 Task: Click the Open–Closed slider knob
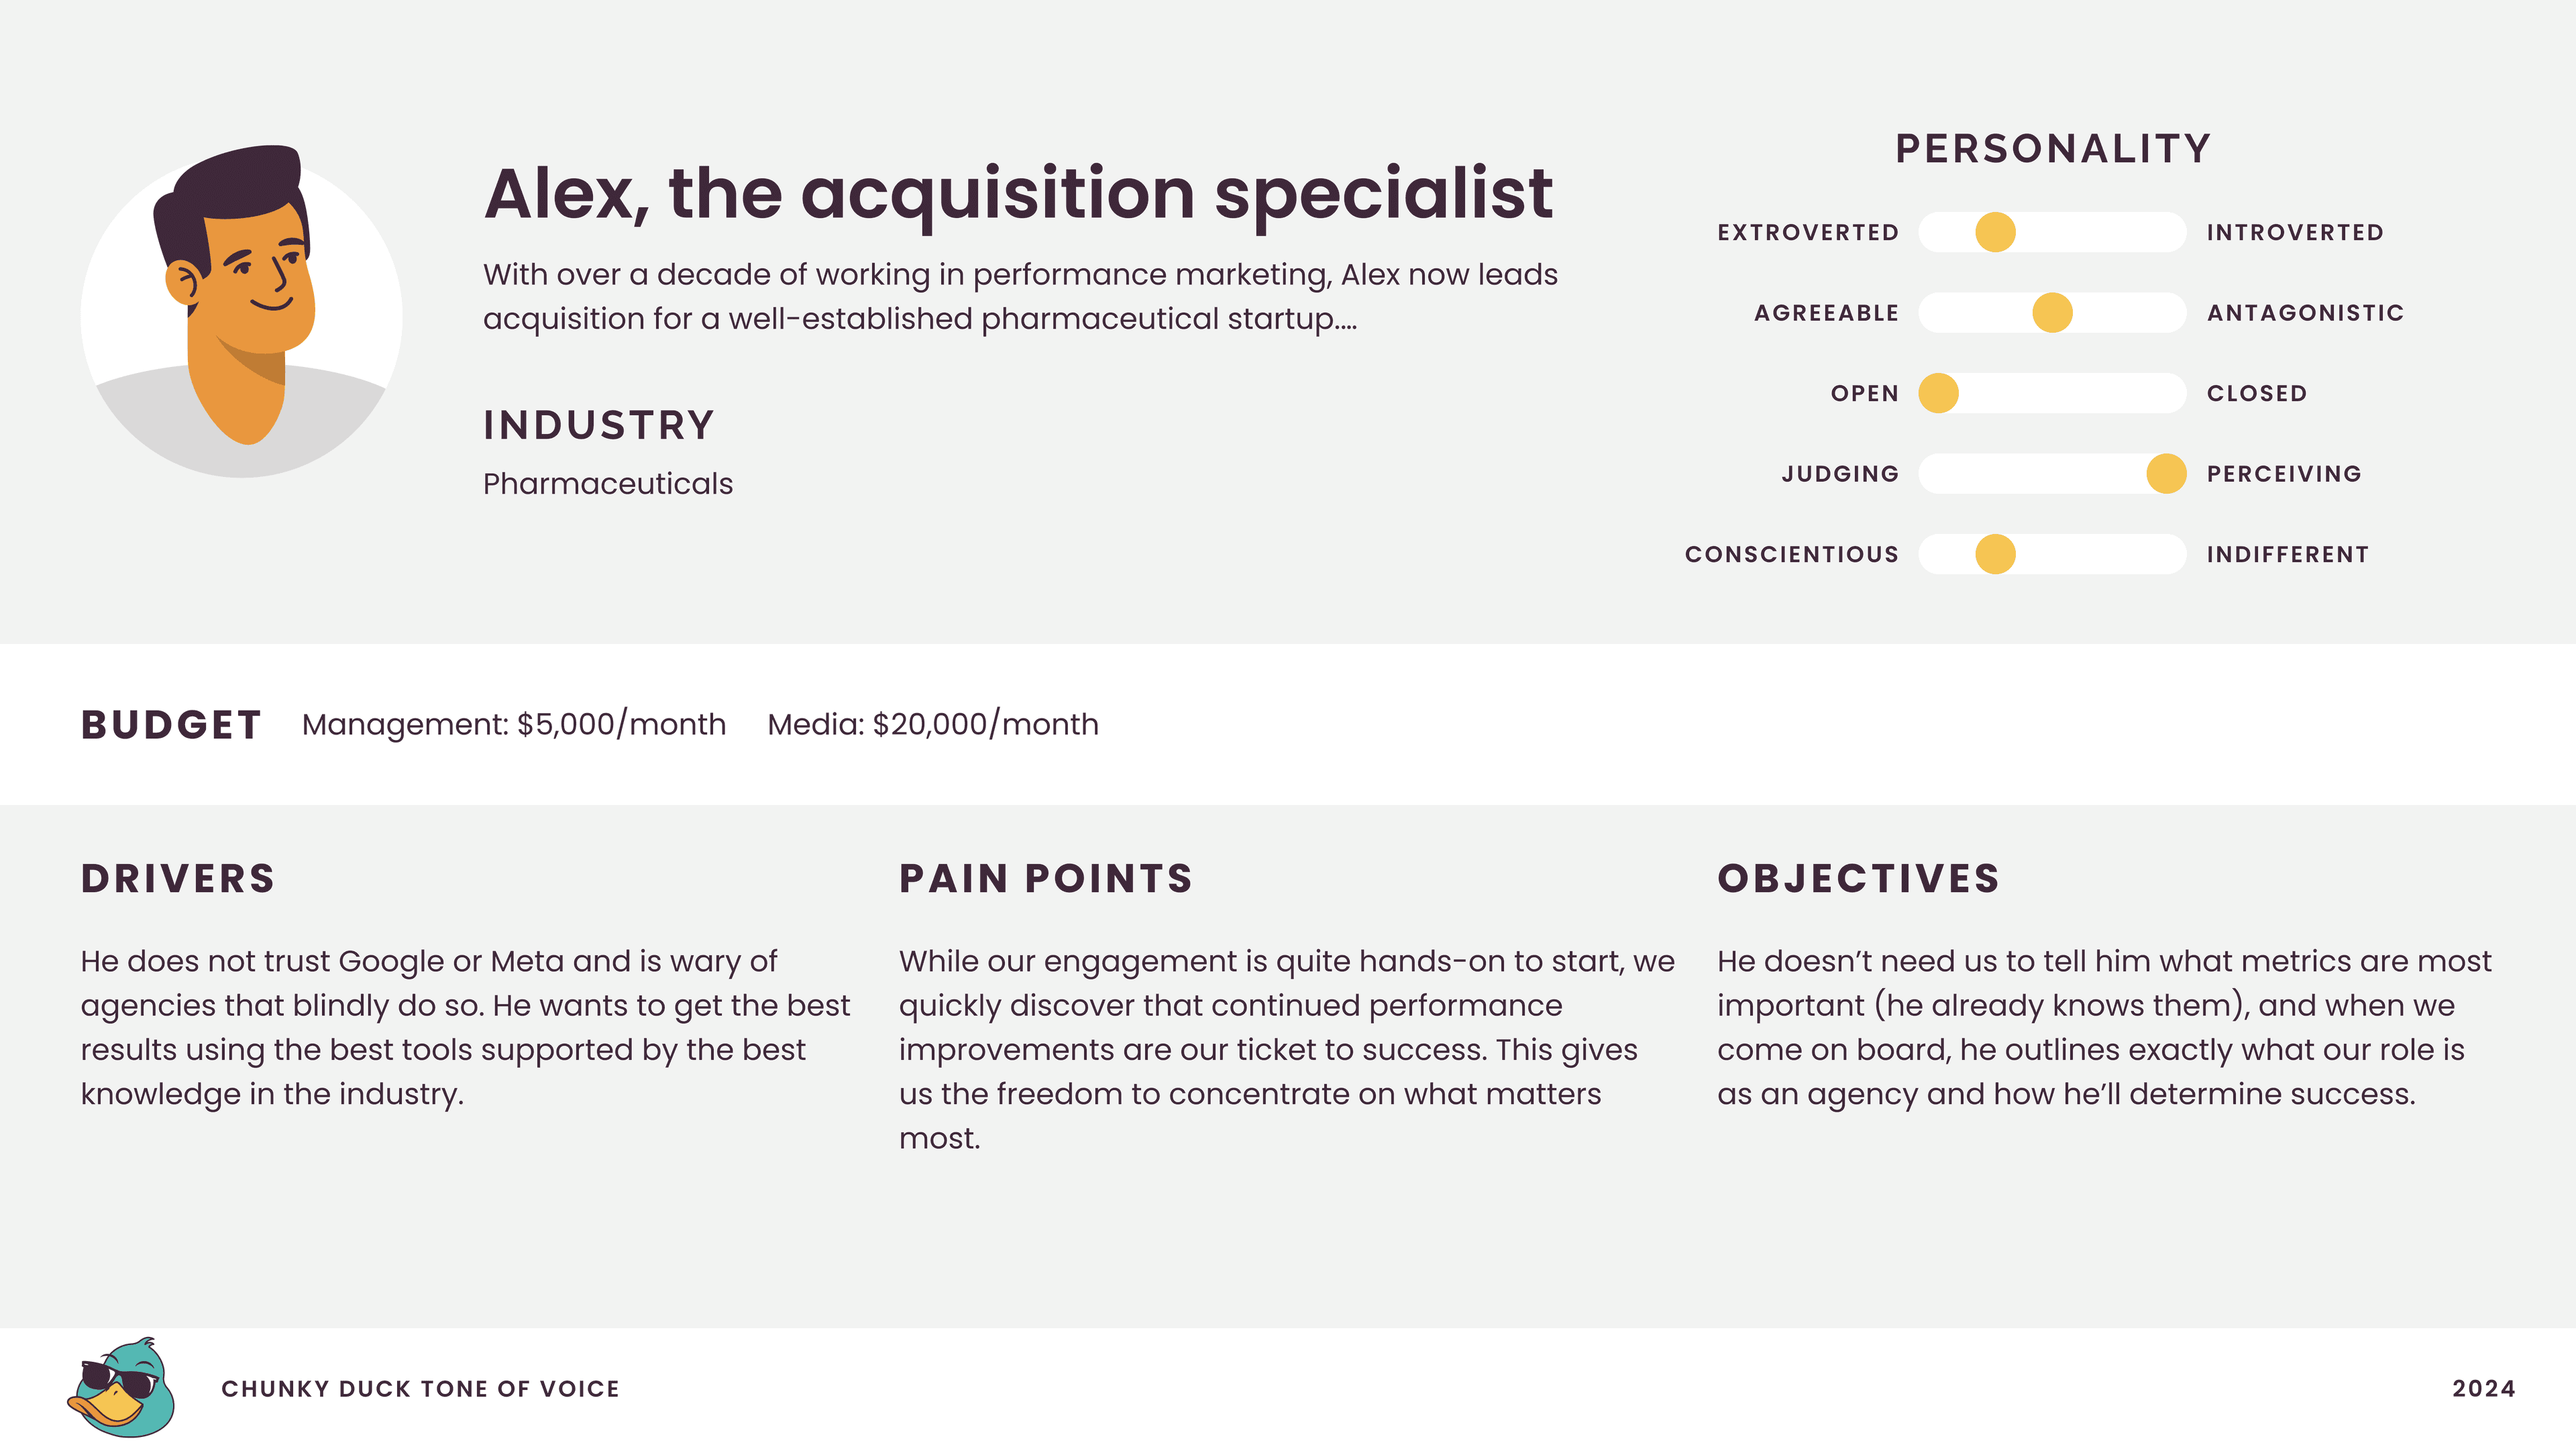pos(1938,393)
